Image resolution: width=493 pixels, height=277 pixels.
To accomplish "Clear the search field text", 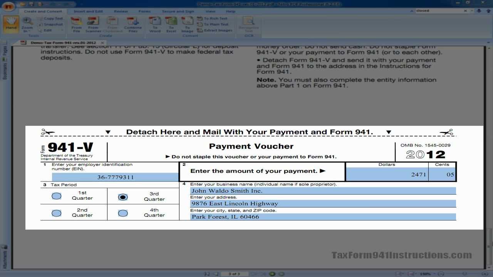I will pyautogui.click(x=466, y=11).
